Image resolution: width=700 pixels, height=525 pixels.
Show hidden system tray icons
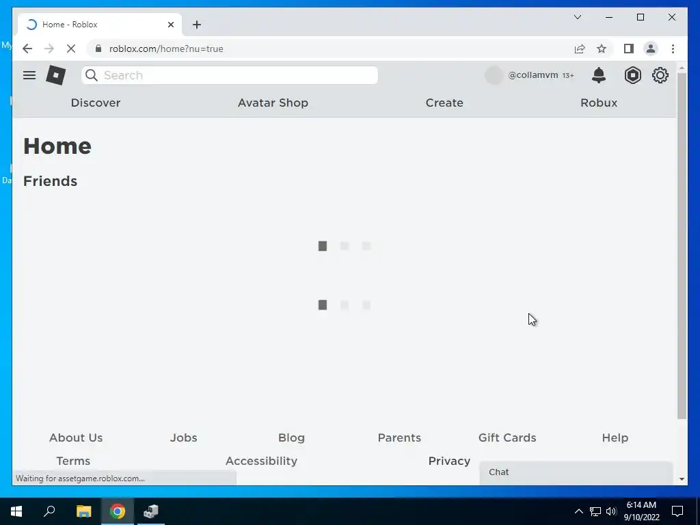tap(578, 511)
